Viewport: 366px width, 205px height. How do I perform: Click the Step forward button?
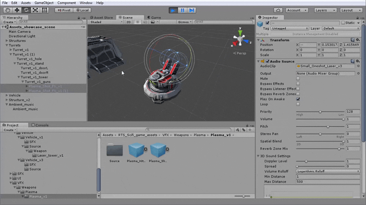point(192,10)
